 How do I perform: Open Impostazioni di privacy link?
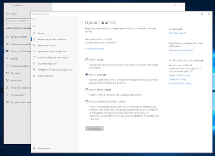tap(179, 76)
